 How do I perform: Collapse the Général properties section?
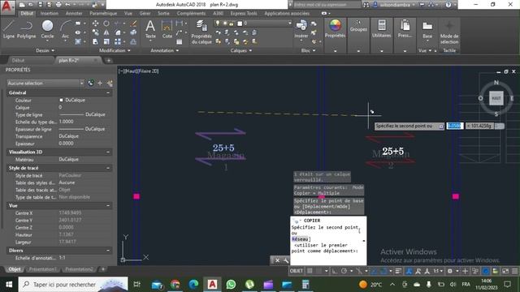[108, 92]
